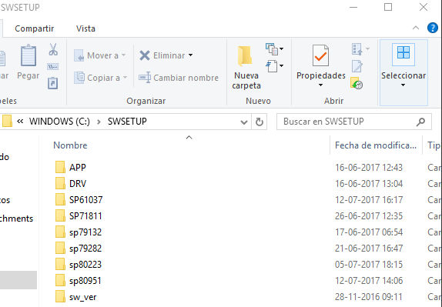Expand the Propiedades dropdown arrow

(x=321, y=85)
